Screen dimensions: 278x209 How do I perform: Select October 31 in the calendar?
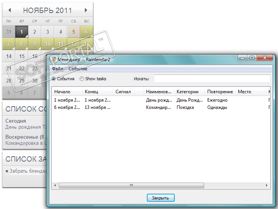[x=8, y=32]
